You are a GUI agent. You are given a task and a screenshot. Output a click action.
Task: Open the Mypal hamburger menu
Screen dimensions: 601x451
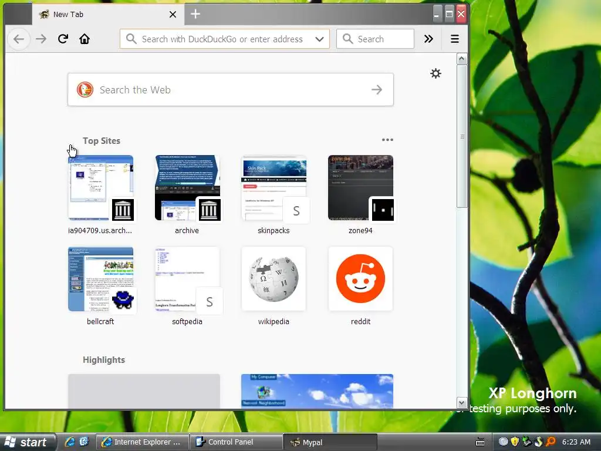(455, 39)
